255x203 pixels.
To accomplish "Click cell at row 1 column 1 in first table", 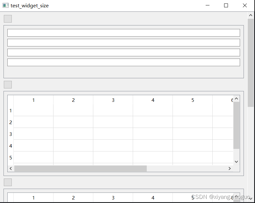I will coord(33,110).
